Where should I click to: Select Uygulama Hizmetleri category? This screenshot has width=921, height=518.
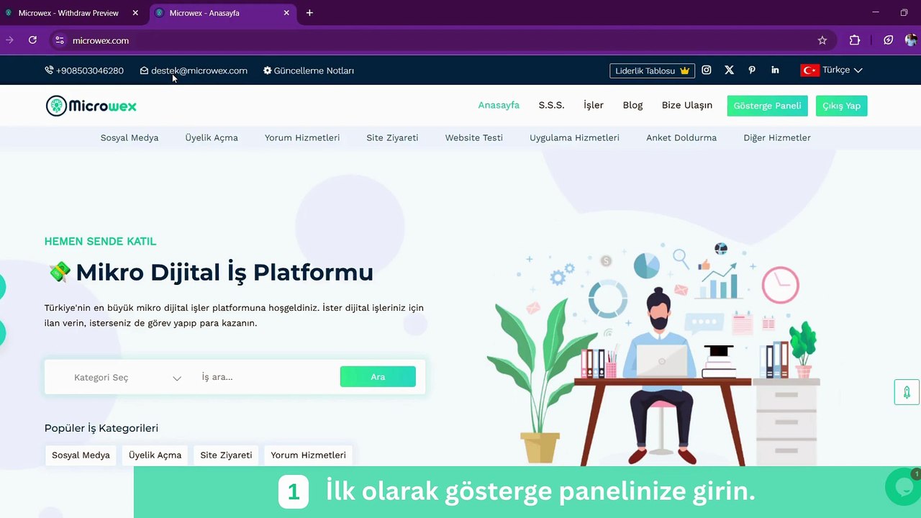[x=574, y=137]
